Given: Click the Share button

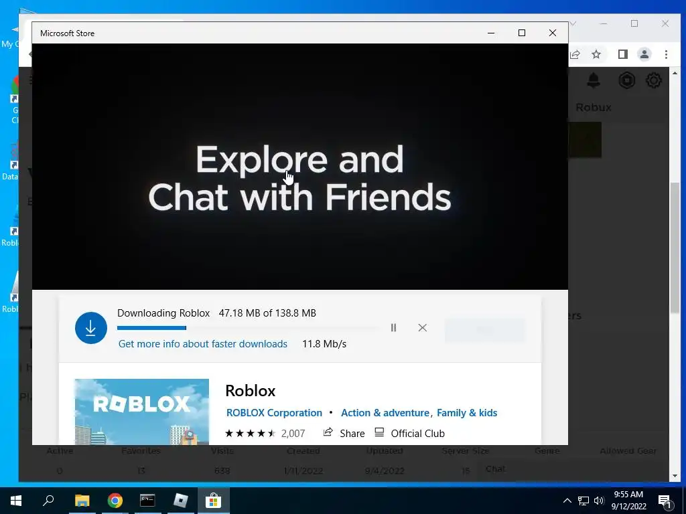Looking at the screenshot, I should click(x=344, y=433).
